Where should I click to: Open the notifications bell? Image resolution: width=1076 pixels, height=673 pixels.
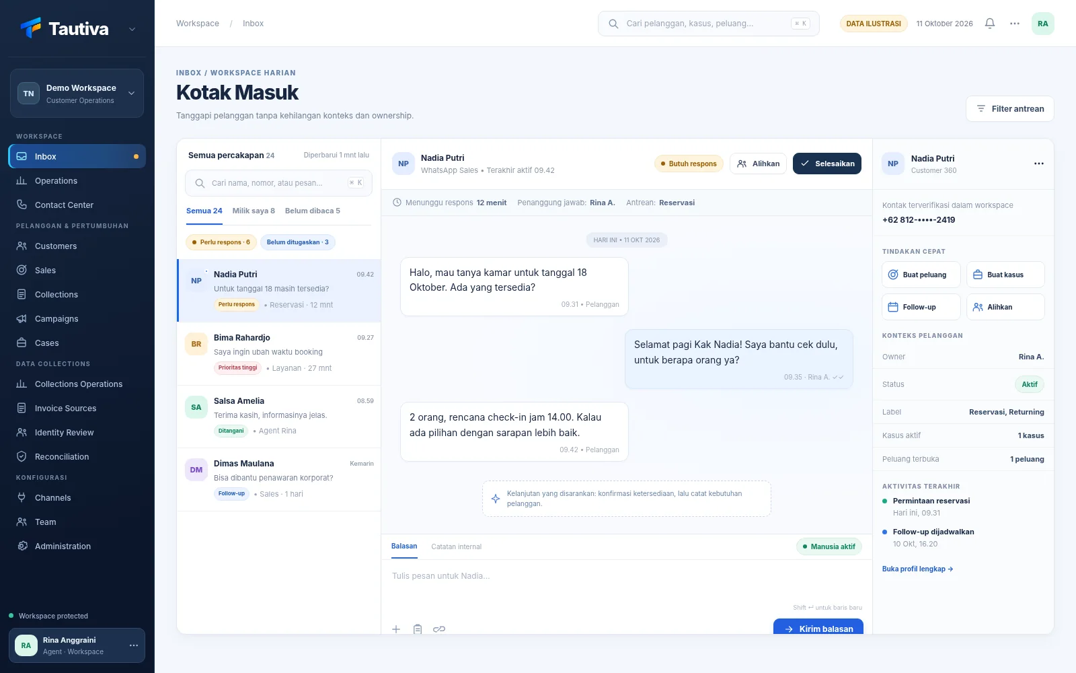[989, 24]
